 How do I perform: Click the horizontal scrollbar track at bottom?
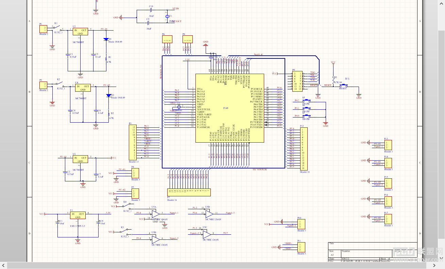click(x=222, y=265)
